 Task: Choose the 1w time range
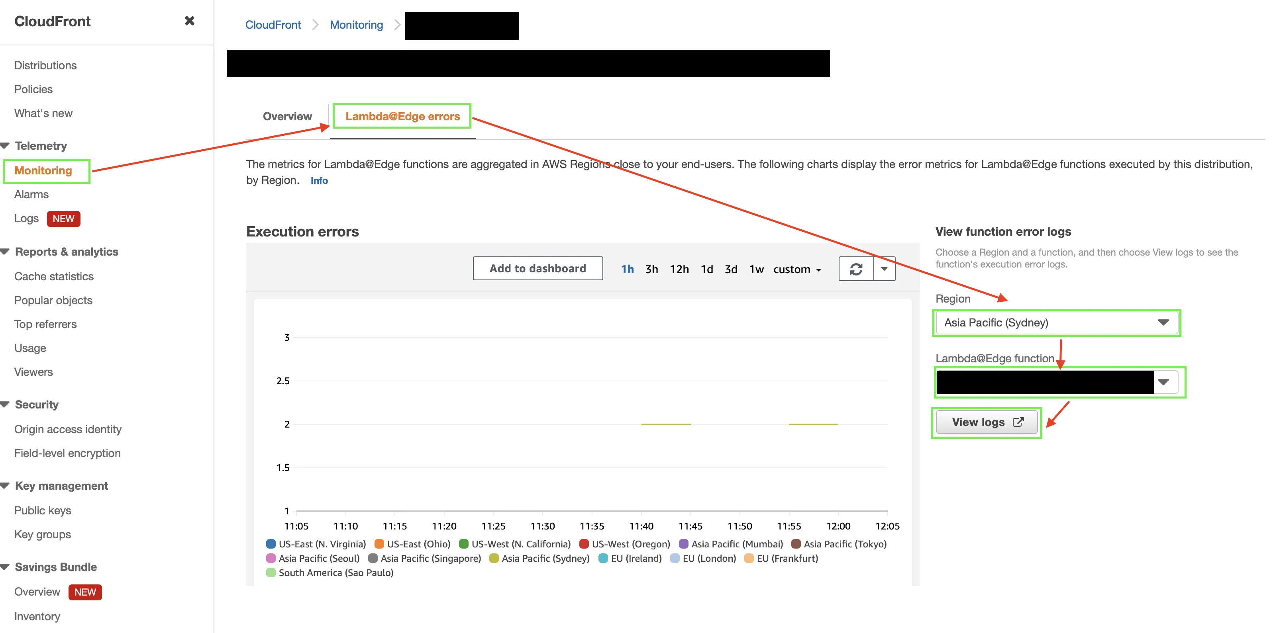tap(756, 269)
